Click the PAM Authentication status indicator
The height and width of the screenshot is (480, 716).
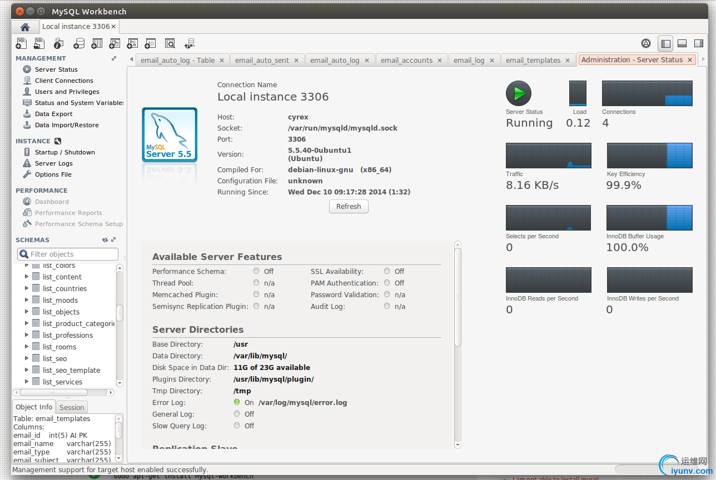click(387, 283)
